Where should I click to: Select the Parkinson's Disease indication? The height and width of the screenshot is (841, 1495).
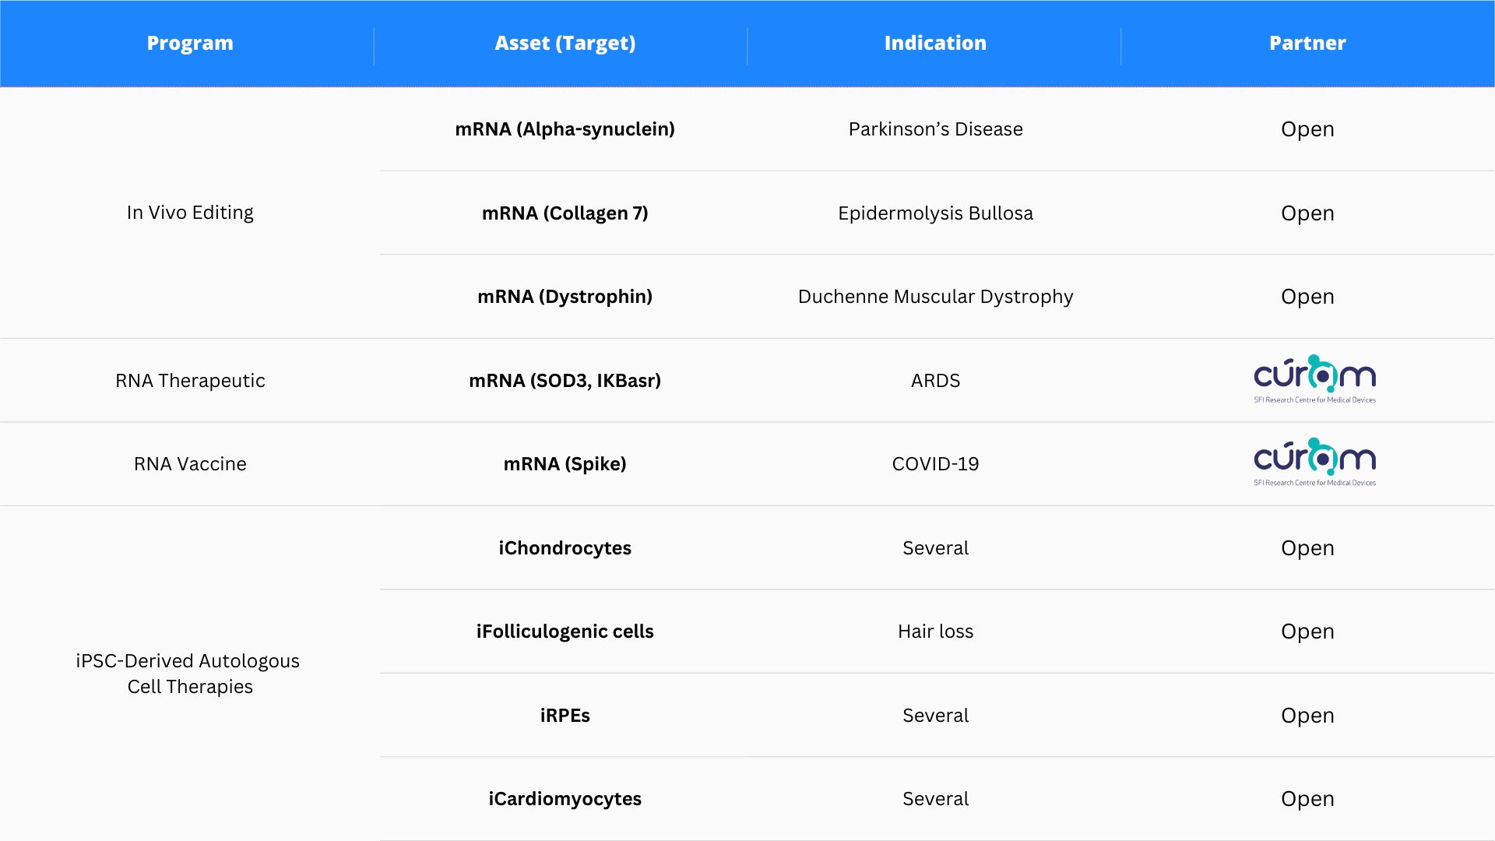pyautogui.click(x=935, y=129)
